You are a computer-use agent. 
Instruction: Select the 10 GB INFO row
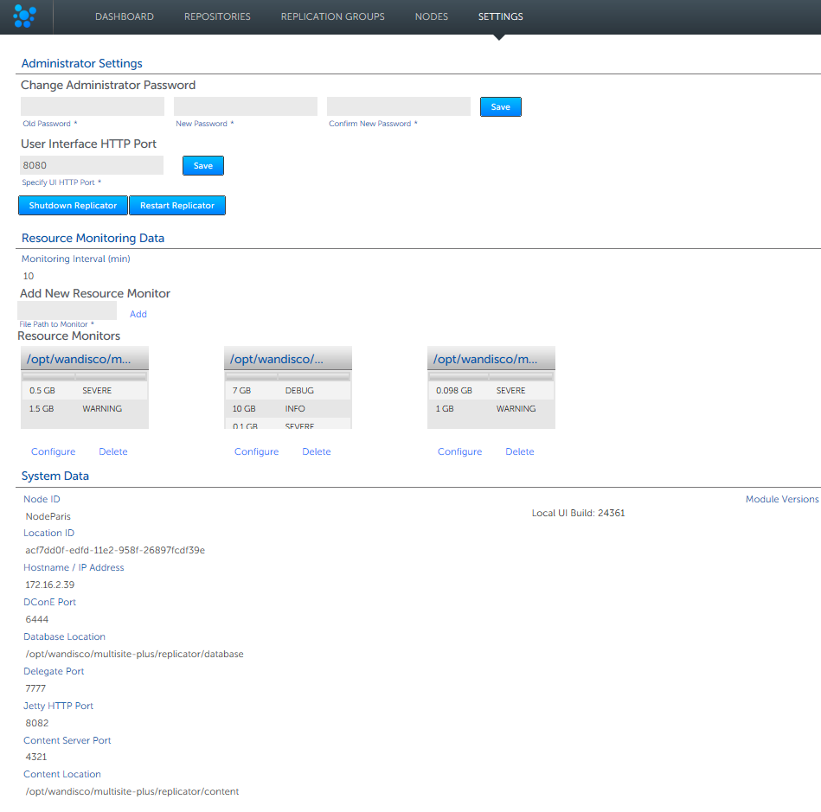click(288, 408)
